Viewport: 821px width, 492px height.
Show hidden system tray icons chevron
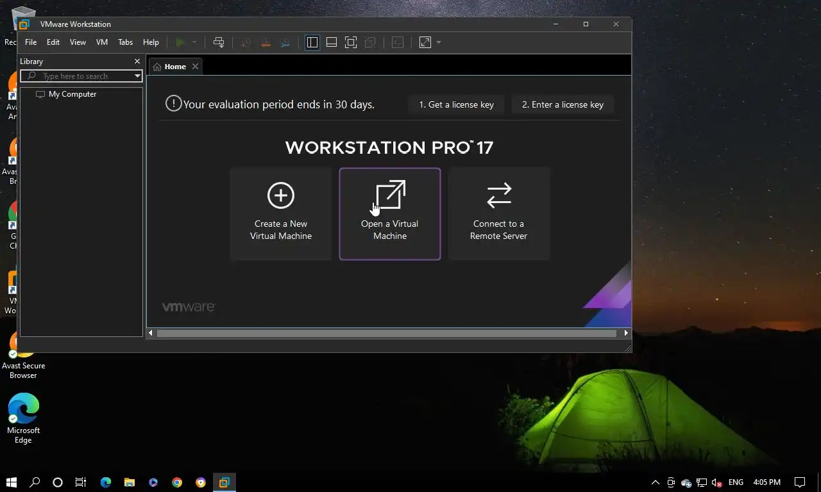point(655,482)
